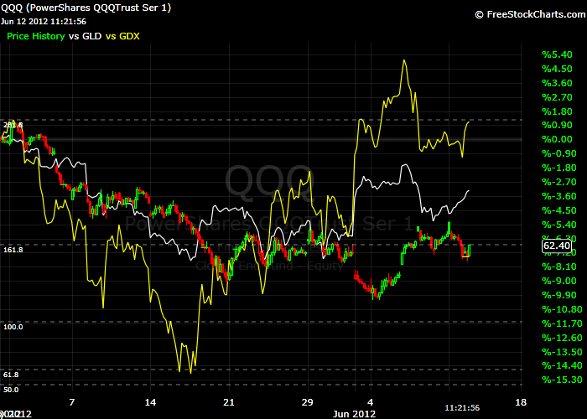The image size is (587, 419).
Task: Click the 62.40 current price tag
Action: coord(557,246)
